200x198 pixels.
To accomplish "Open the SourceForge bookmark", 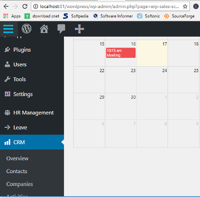I will click(179, 16).
